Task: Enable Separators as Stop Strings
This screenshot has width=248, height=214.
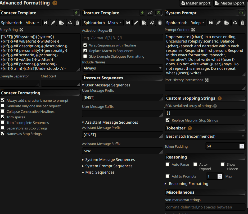Action: tap(3, 128)
